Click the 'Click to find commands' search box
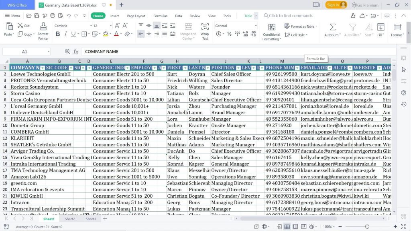 pyautogui.click(x=288, y=16)
